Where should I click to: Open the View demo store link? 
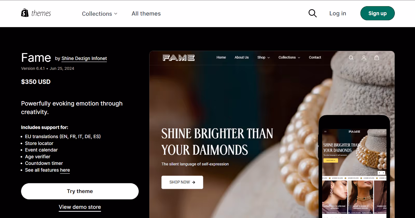(x=80, y=207)
